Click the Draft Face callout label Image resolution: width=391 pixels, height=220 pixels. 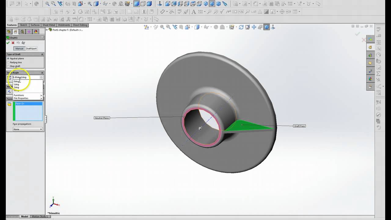point(299,126)
